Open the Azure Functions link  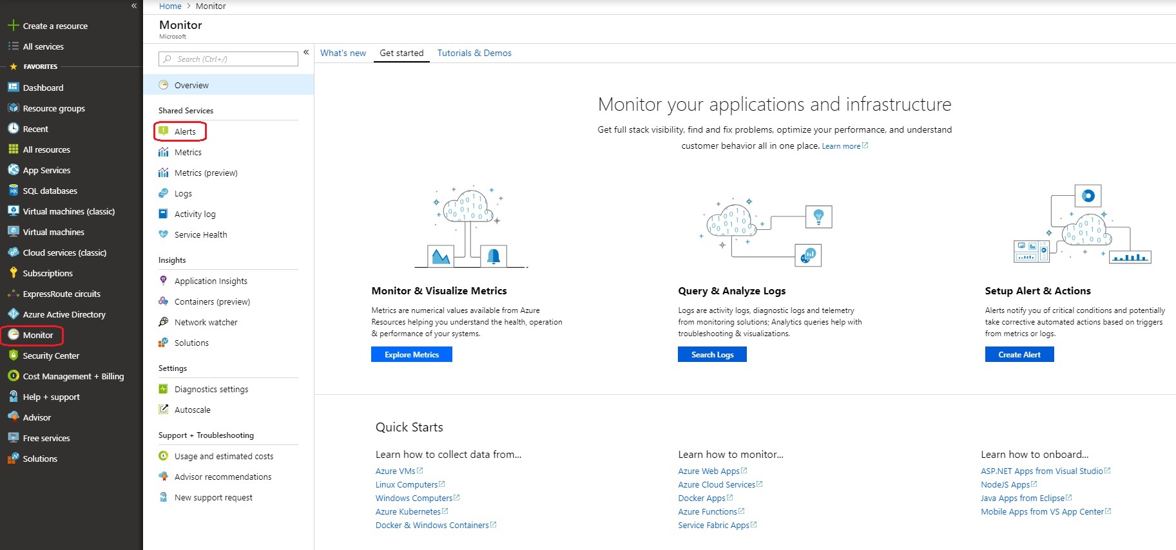pyautogui.click(x=711, y=511)
